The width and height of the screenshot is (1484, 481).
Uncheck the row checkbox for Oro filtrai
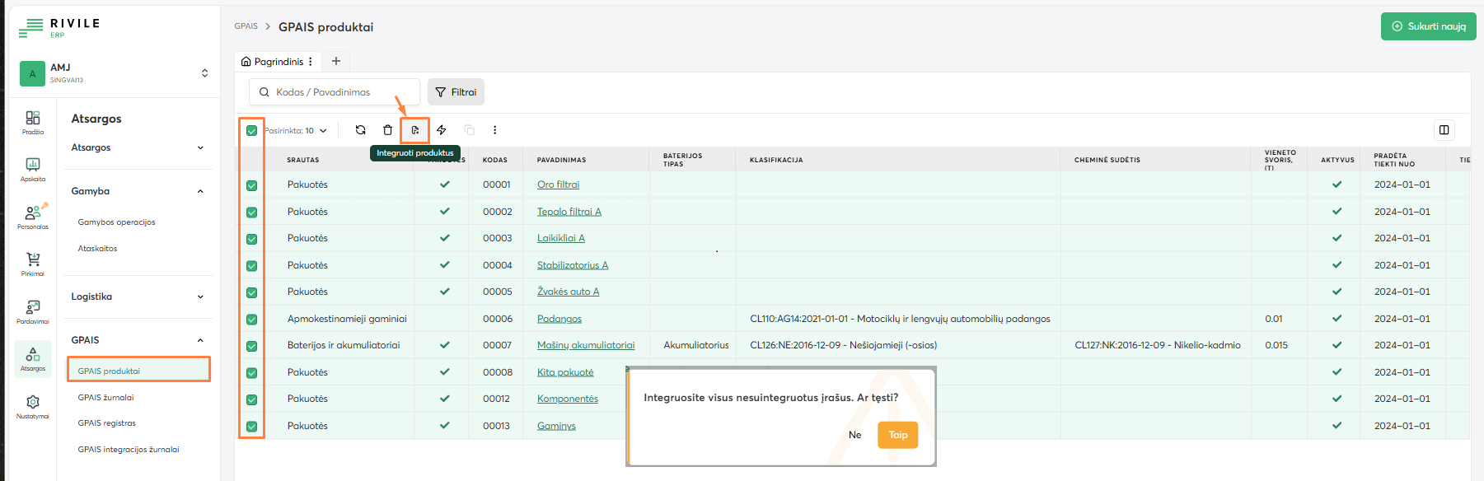pos(252,185)
